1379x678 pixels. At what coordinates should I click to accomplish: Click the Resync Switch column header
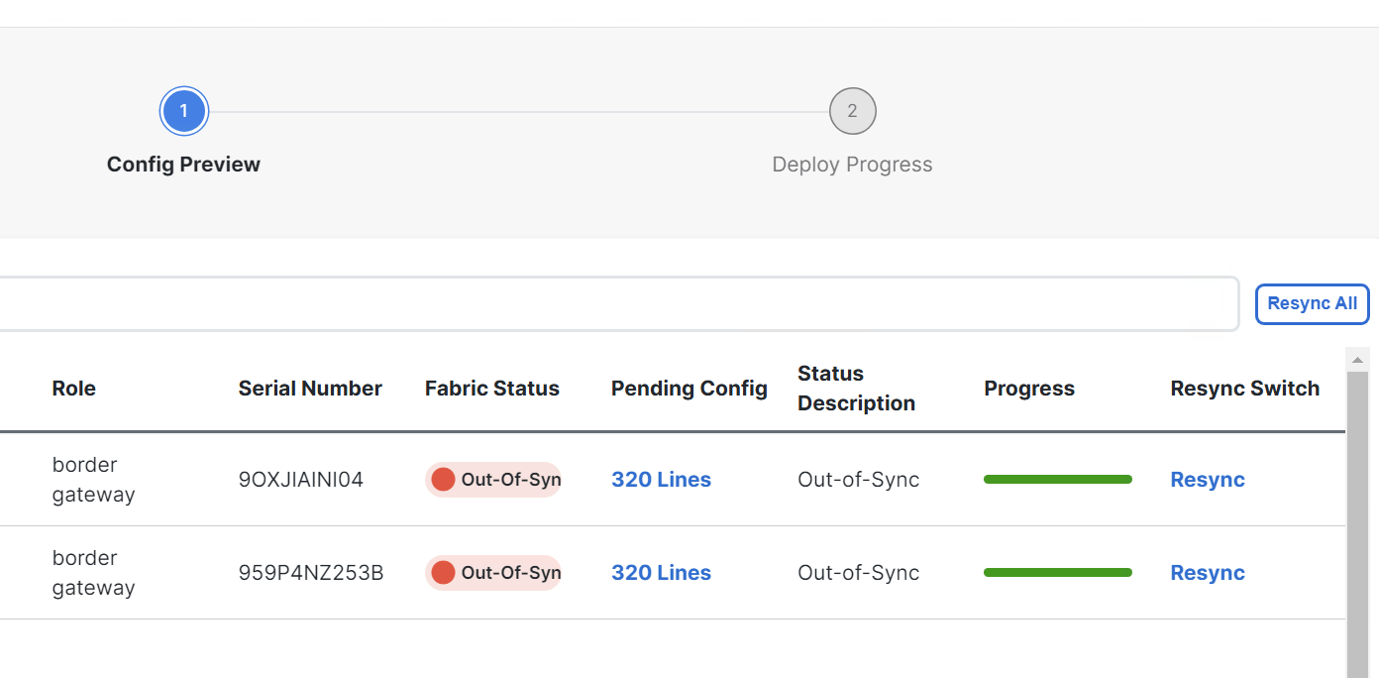pos(1244,389)
